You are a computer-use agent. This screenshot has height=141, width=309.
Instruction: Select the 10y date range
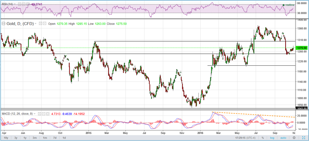pyautogui.click(x=6, y=138)
